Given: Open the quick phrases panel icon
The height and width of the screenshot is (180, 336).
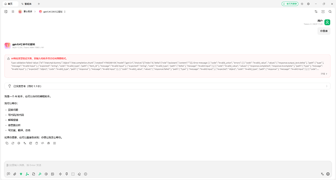Looking at the screenshot, I should [x=53, y=174].
